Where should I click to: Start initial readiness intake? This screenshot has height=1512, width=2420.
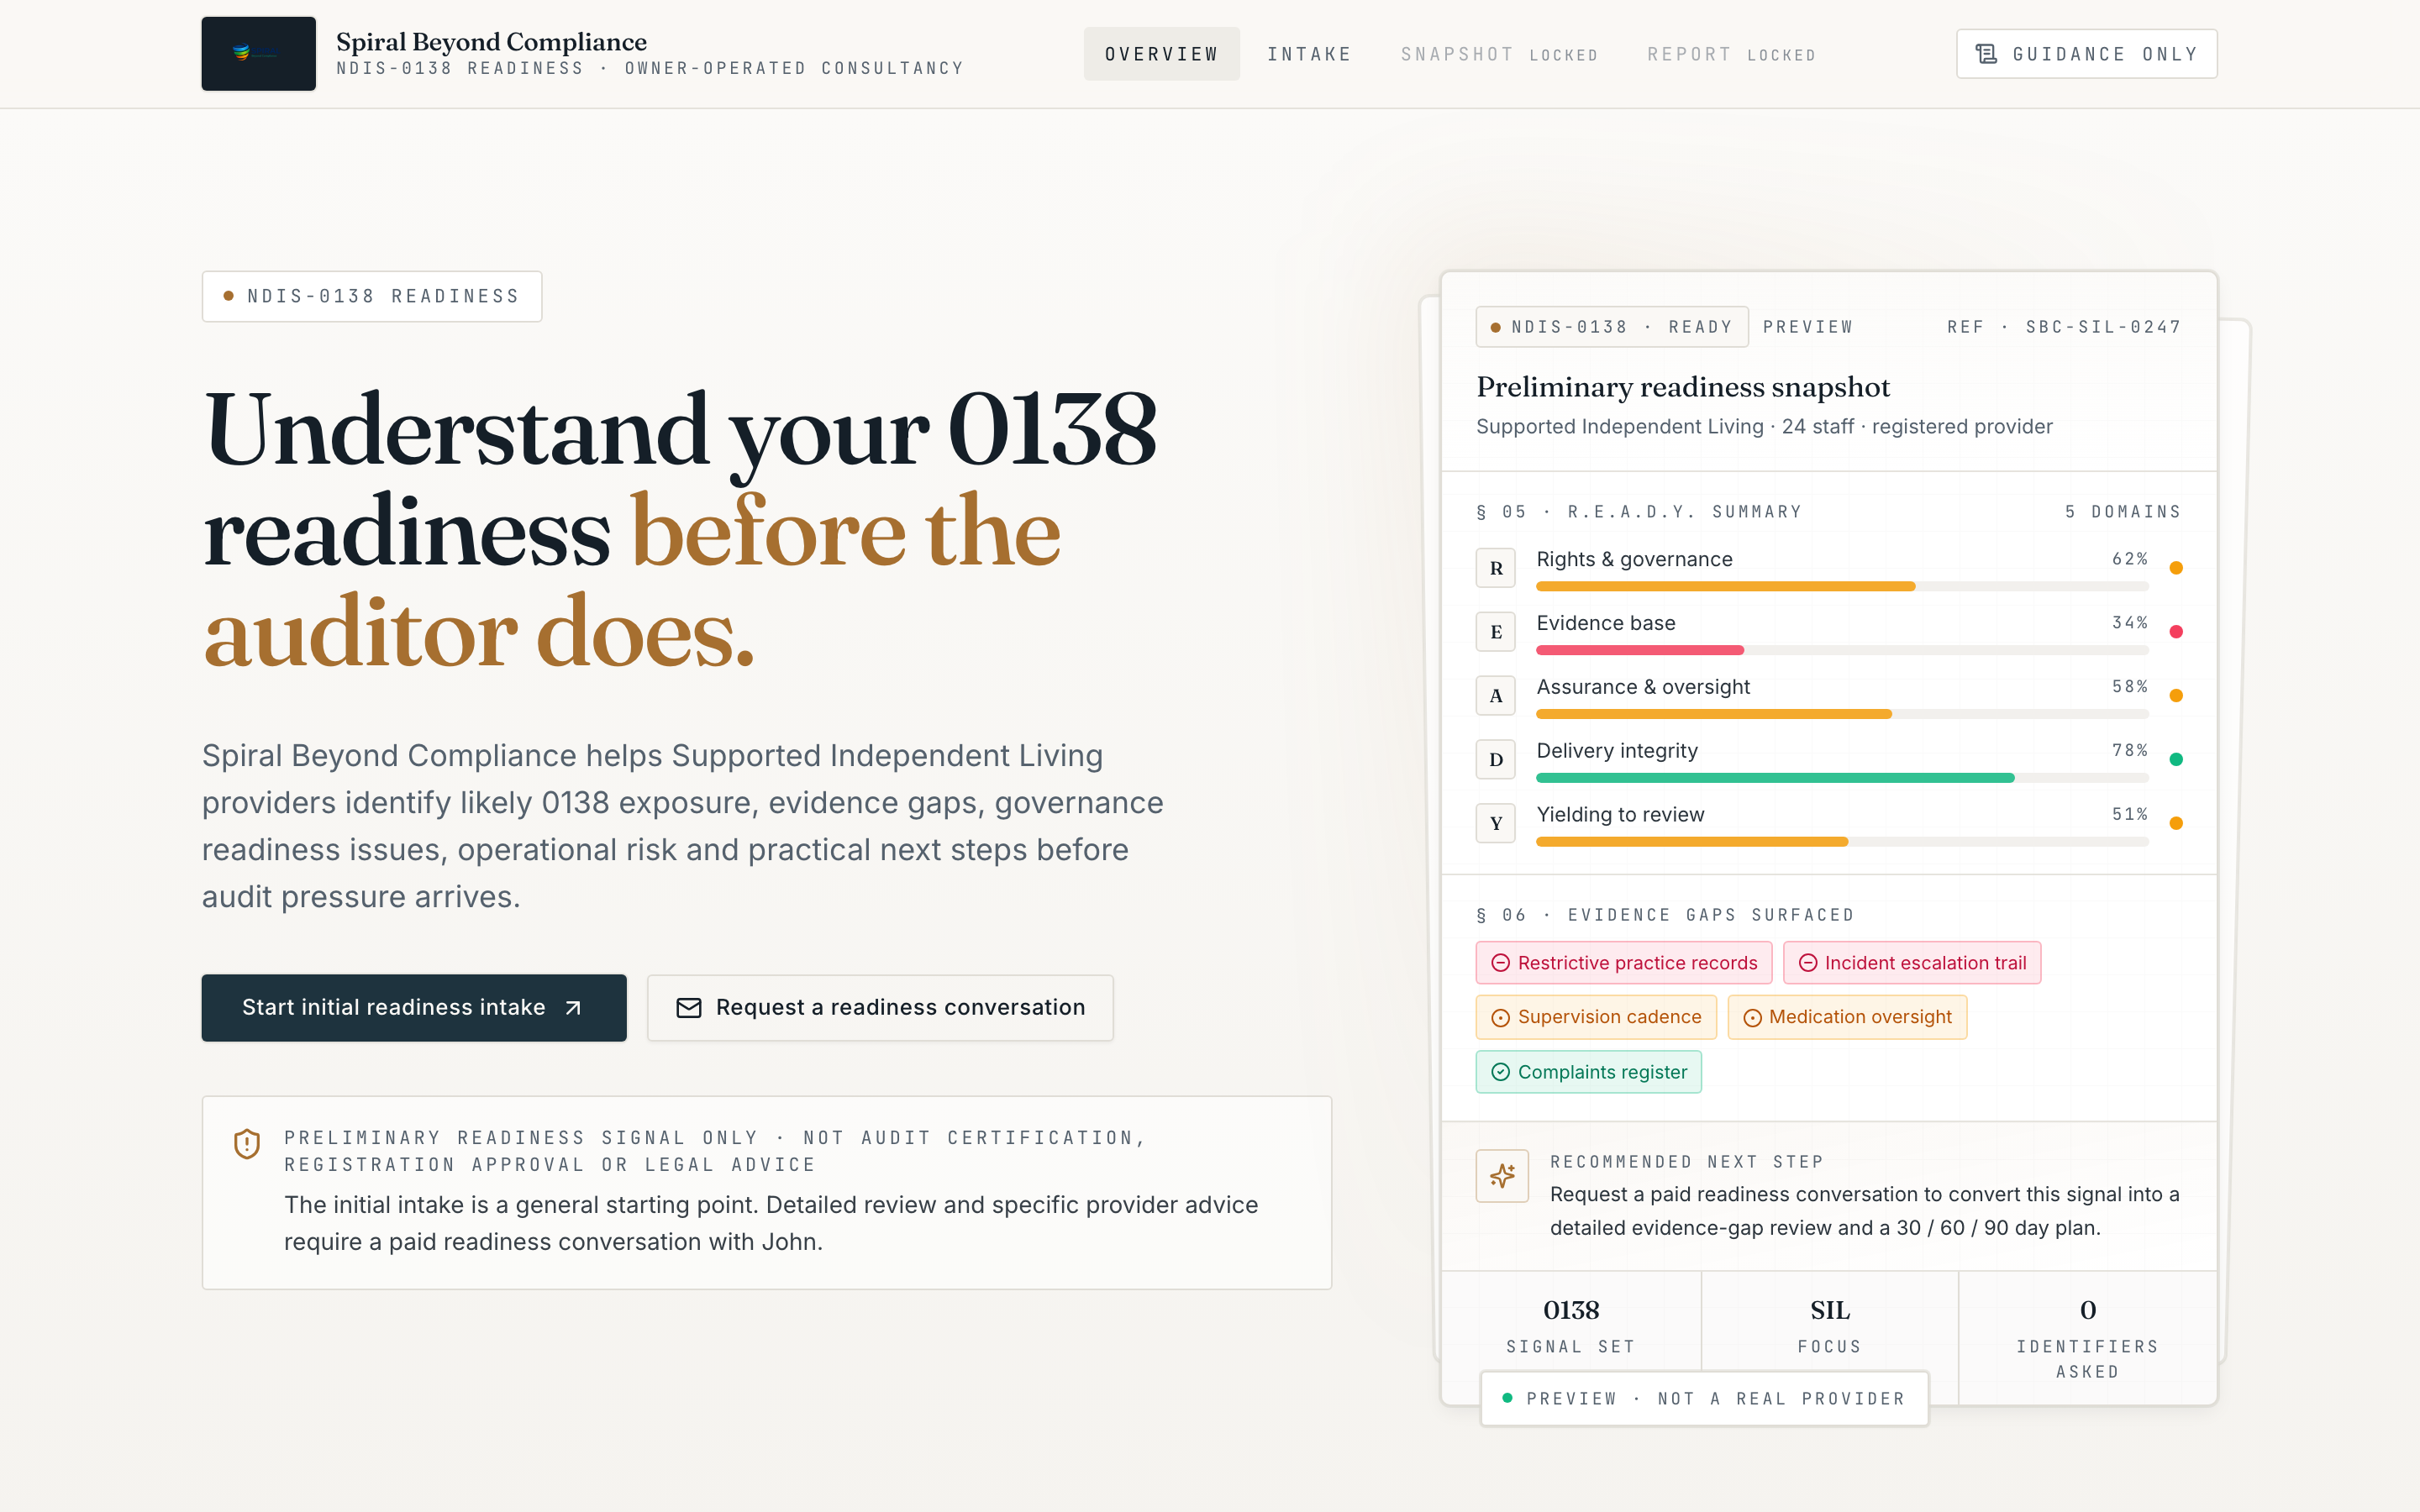(x=414, y=1008)
